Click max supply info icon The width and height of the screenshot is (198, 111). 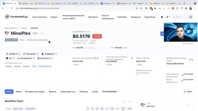point(182,75)
